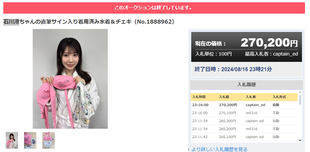Click bidder m0316 in the 270,100円 row
Viewport: 310px width, 152px height.
click(252, 113)
